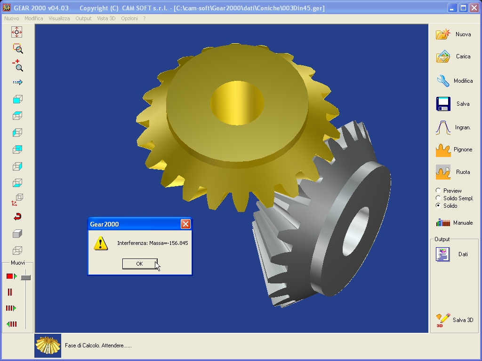Step the gear motion backward
Screen dimensions: 482x361
point(12,324)
